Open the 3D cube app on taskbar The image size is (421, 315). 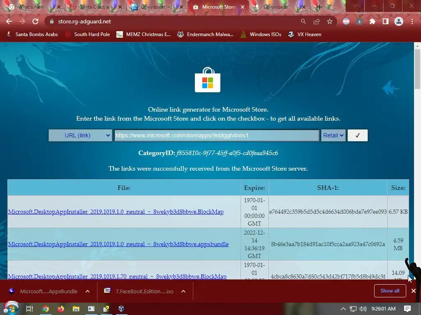coord(121,309)
